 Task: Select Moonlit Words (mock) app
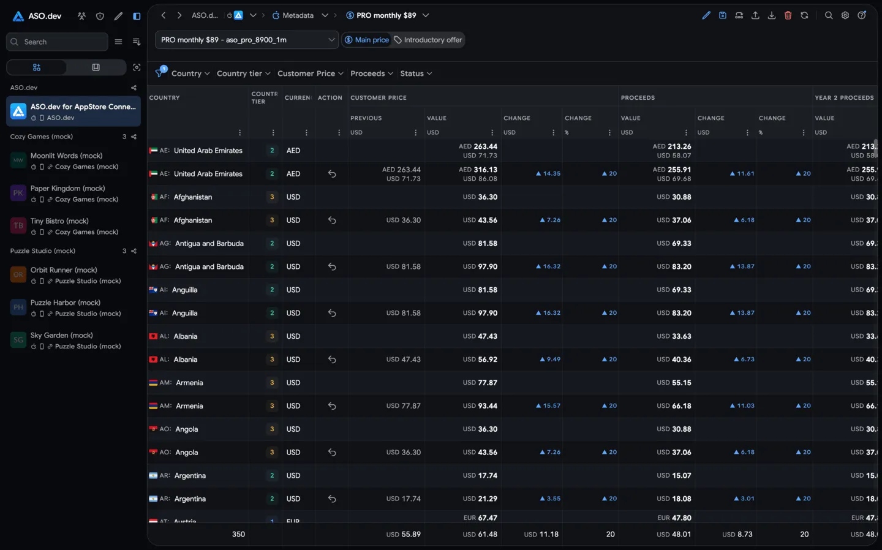(x=73, y=161)
